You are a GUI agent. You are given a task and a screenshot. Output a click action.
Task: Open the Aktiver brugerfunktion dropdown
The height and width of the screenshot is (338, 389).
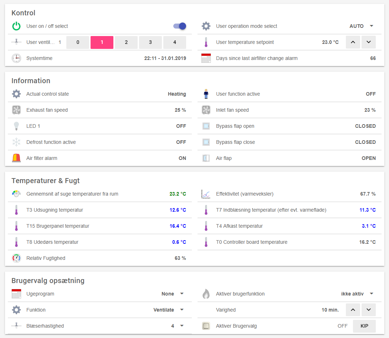coord(357,294)
